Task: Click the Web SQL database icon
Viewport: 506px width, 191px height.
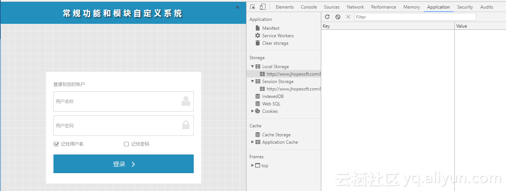Action: click(257, 104)
